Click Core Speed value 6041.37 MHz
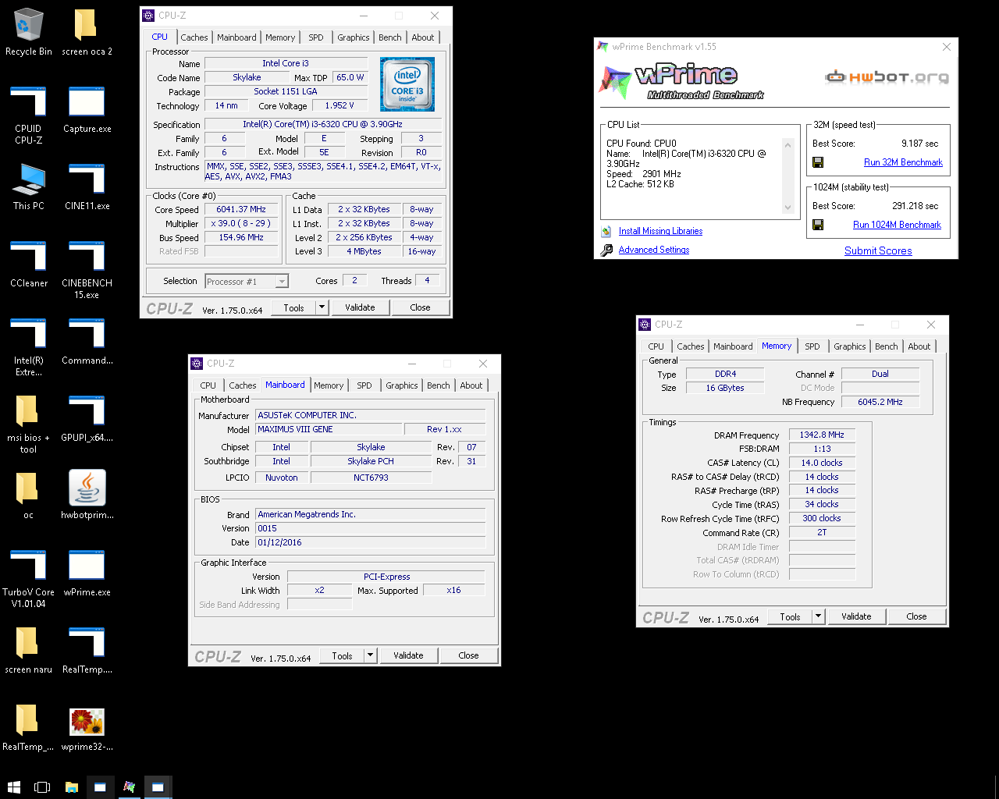This screenshot has width=999, height=799. pos(241,210)
